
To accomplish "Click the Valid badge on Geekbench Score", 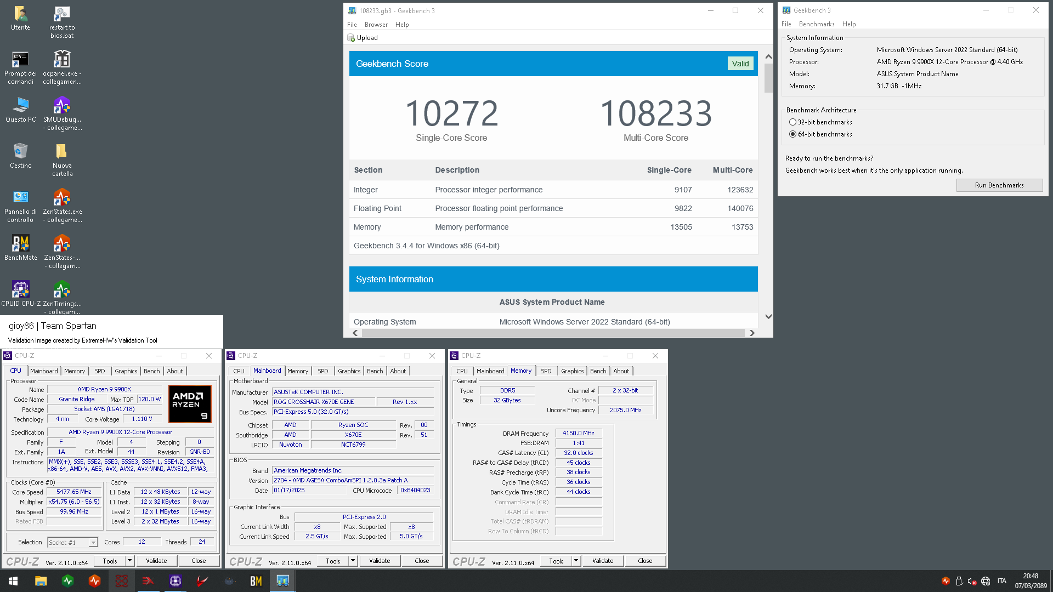I will coord(740,64).
